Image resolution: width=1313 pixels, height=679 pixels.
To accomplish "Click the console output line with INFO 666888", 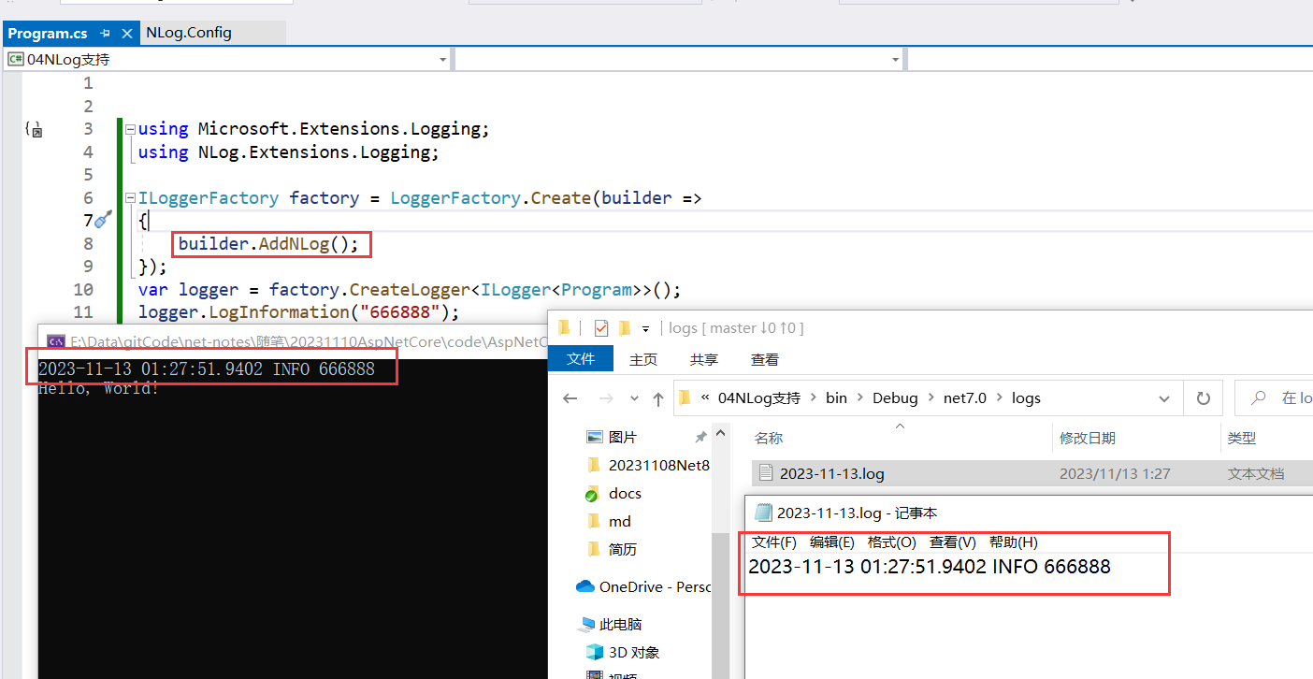I will [x=207, y=368].
